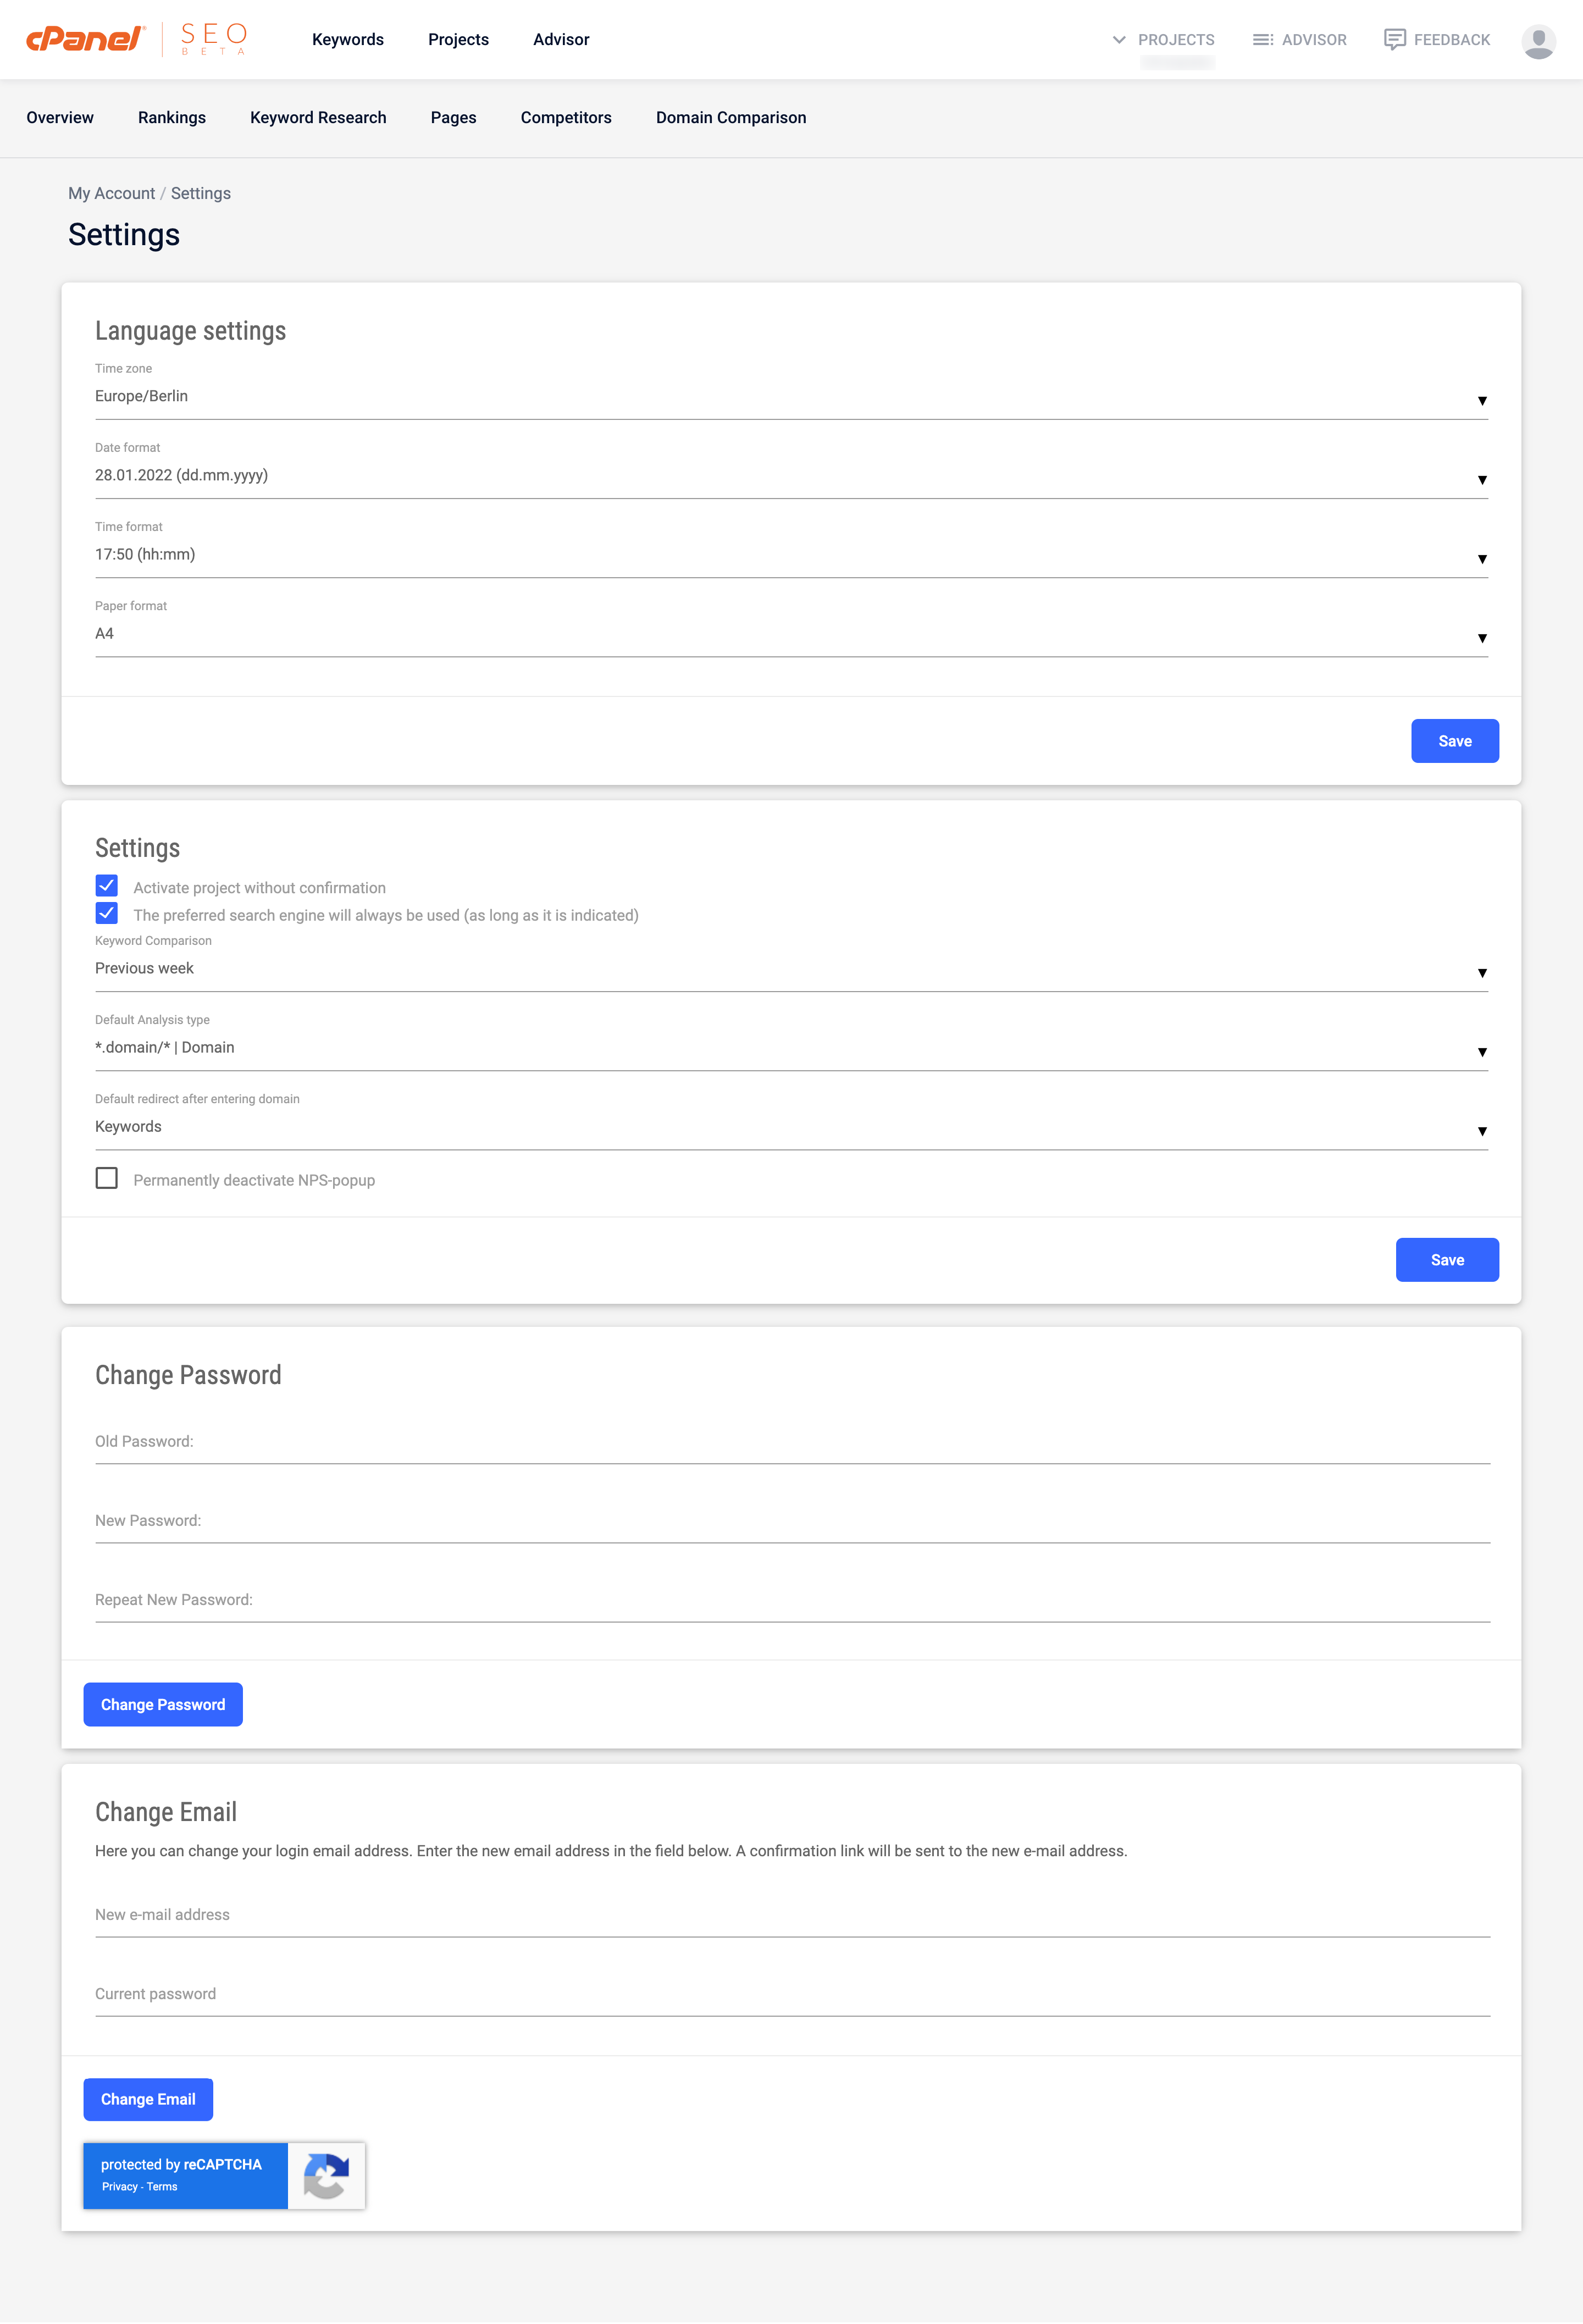Toggle the preferred search engine checkbox
The width and height of the screenshot is (1583, 2324).
pos(107,913)
